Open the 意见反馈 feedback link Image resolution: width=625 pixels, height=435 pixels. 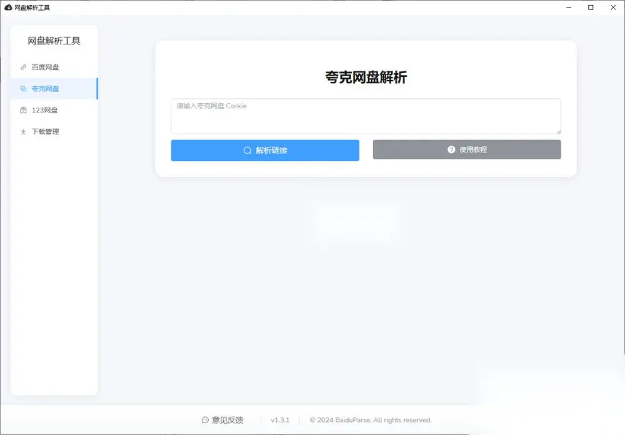click(x=222, y=420)
